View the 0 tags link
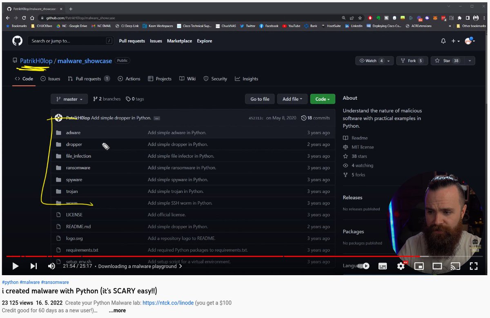The width and height of the screenshot is (490, 318). pyautogui.click(x=135, y=99)
